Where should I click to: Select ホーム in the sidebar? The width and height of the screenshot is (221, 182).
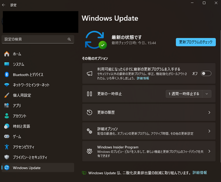(38, 54)
